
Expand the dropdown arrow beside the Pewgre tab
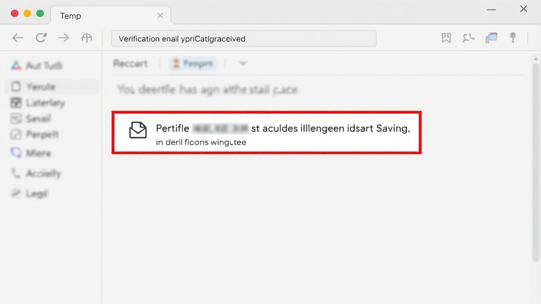(x=243, y=64)
